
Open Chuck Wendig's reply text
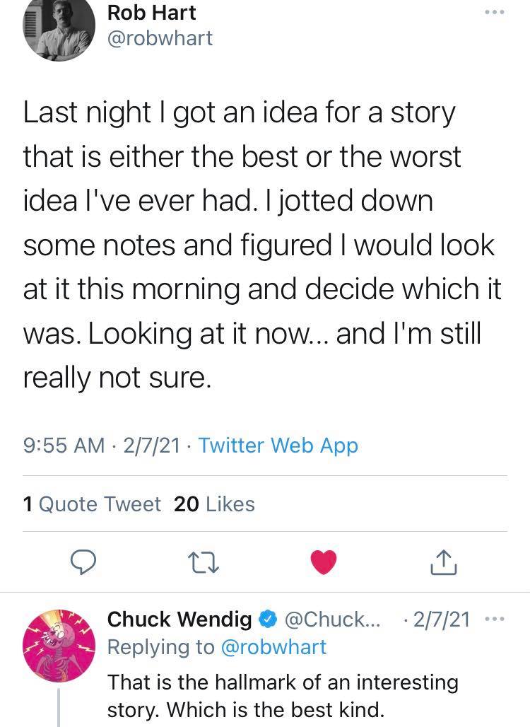(283, 697)
